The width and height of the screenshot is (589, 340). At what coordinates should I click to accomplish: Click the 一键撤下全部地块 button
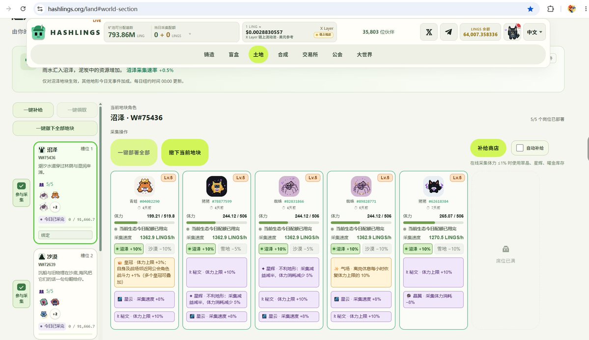(55, 129)
